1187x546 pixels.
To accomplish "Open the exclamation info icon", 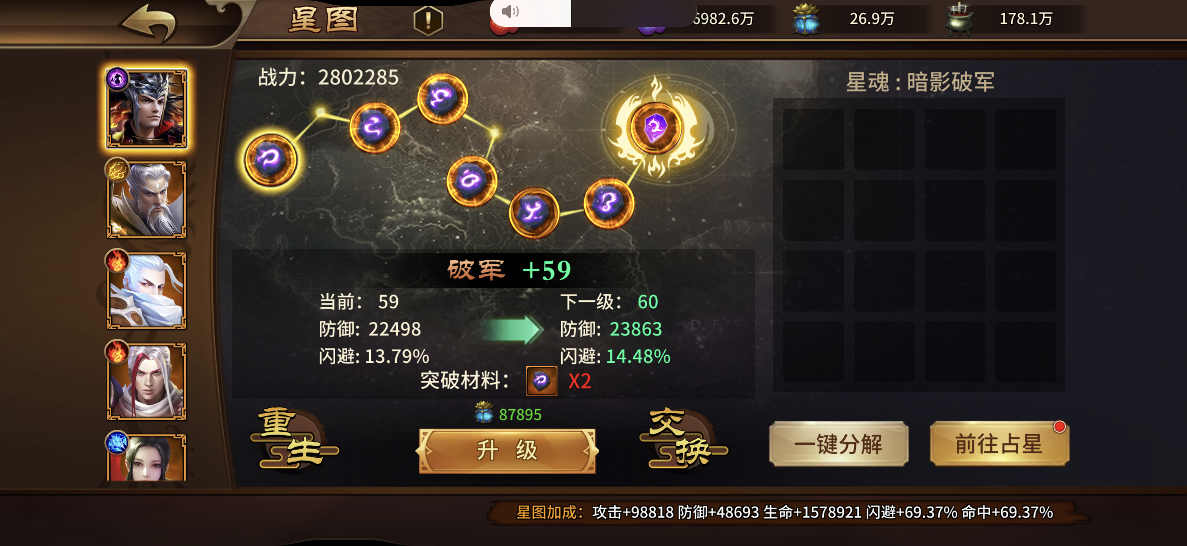I will [x=428, y=20].
